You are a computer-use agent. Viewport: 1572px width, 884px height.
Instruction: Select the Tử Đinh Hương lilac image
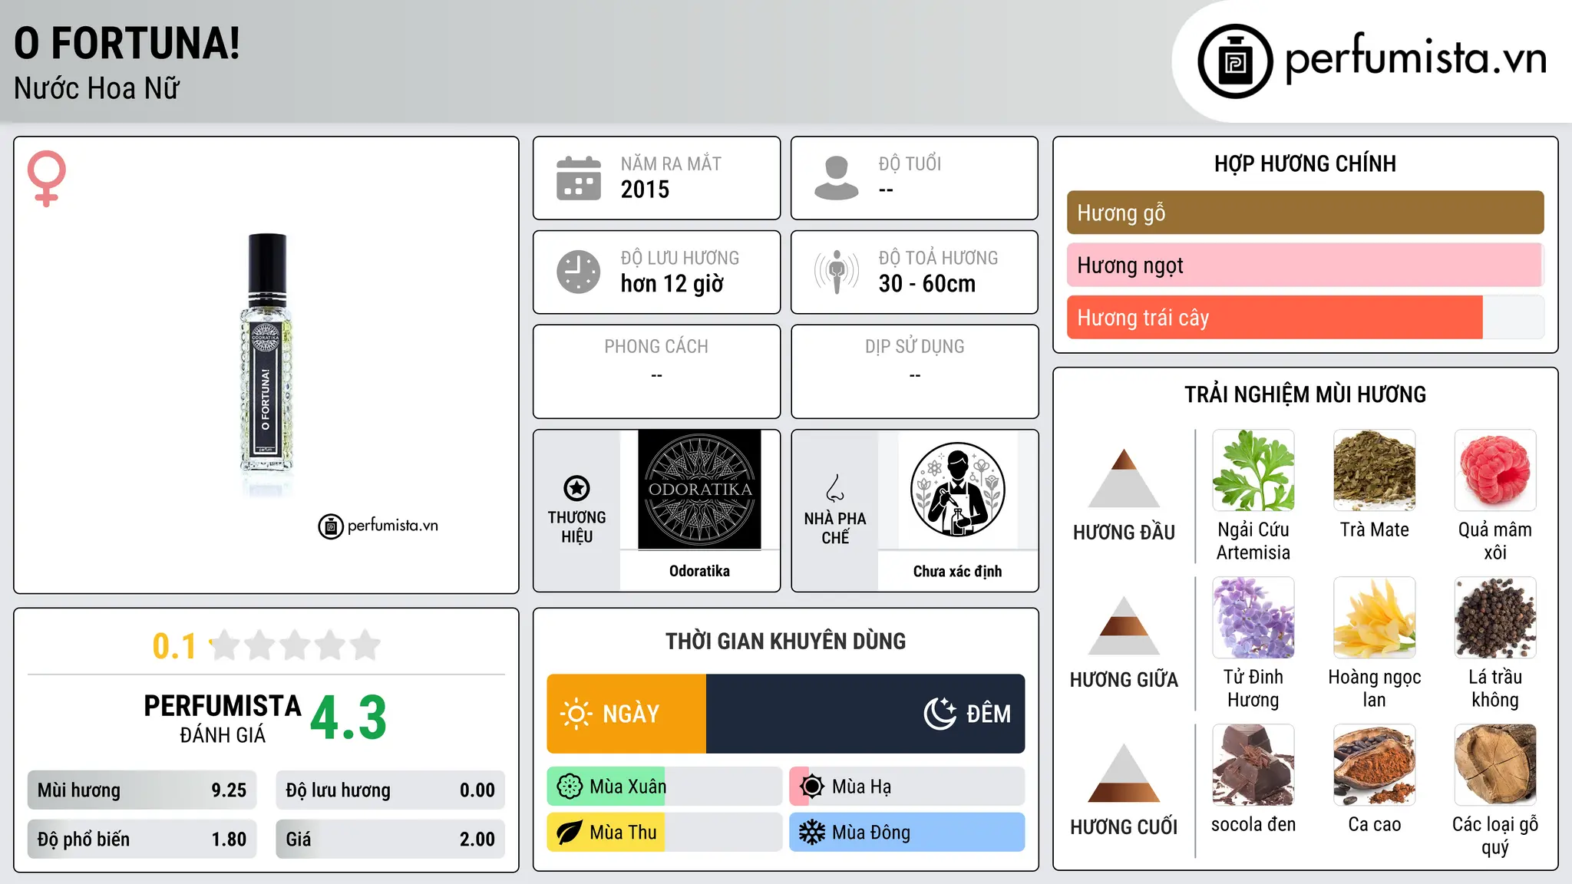click(x=1253, y=618)
